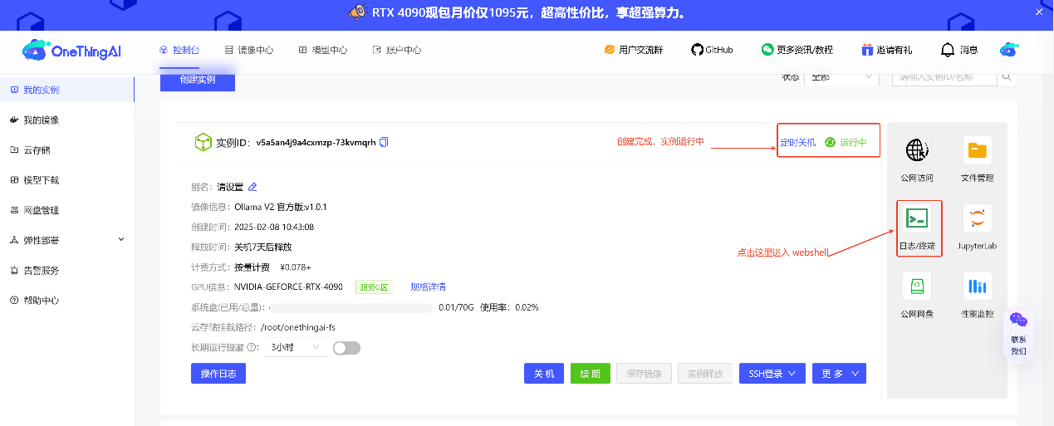Viewport: 1054px width, 426px height.
Task: Click the system disk usage bar
Action: tap(349, 307)
